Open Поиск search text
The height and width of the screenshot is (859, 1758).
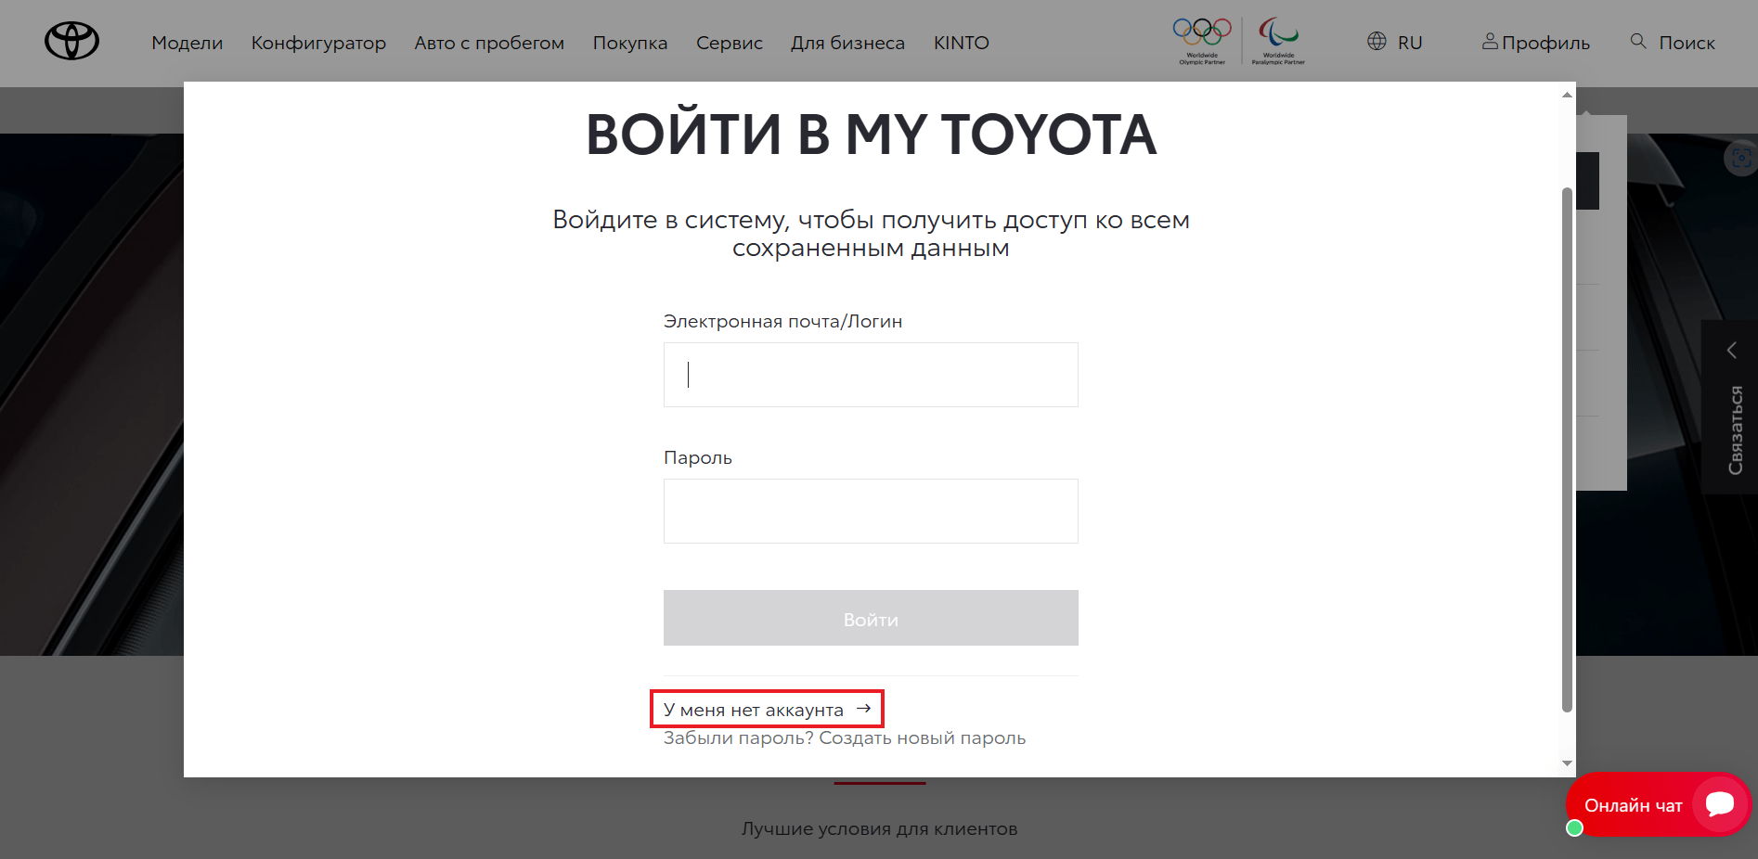coord(1687,43)
